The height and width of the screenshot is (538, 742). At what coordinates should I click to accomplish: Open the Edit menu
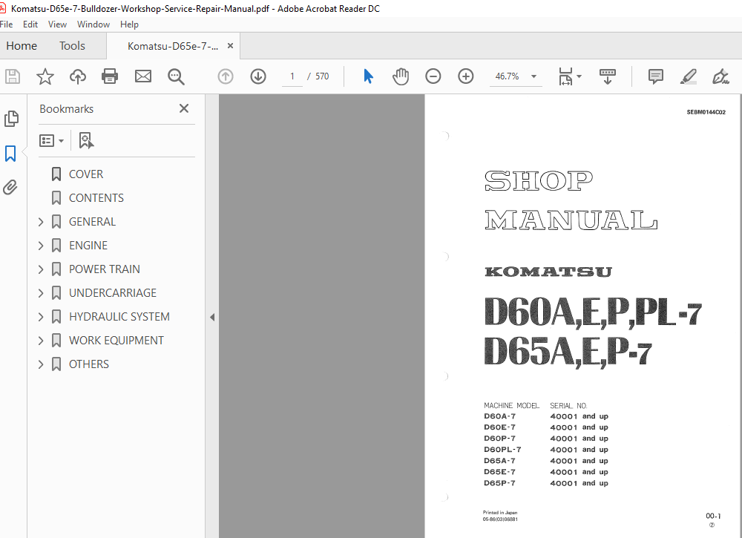[30, 24]
